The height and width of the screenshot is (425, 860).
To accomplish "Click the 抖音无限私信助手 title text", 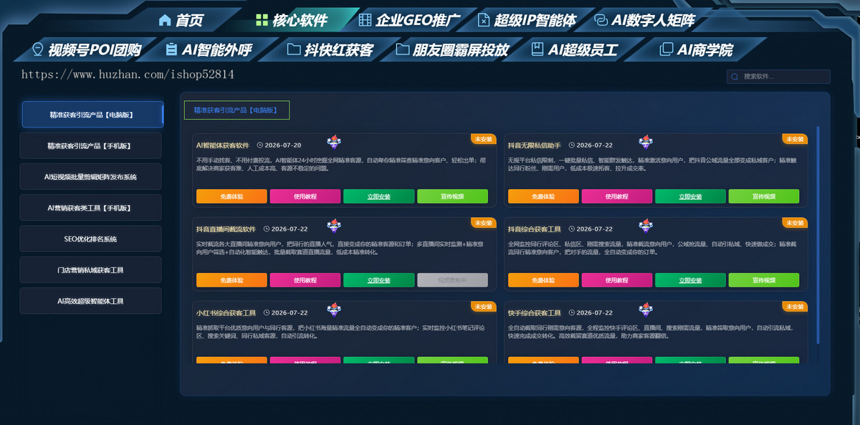I will point(535,145).
